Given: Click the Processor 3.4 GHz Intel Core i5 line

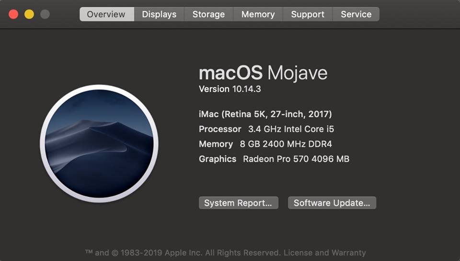Looking at the screenshot, I should [266, 129].
